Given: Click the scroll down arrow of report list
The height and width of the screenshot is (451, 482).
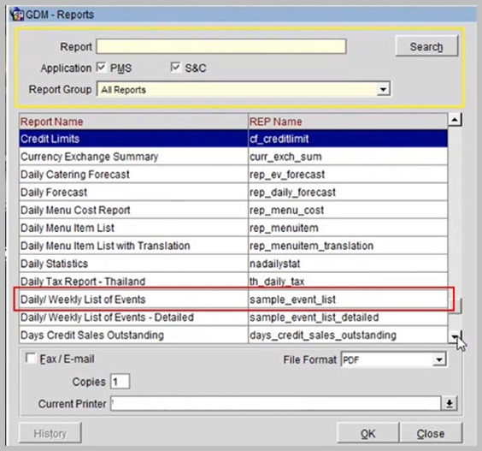Looking at the screenshot, I should point(455,336).
